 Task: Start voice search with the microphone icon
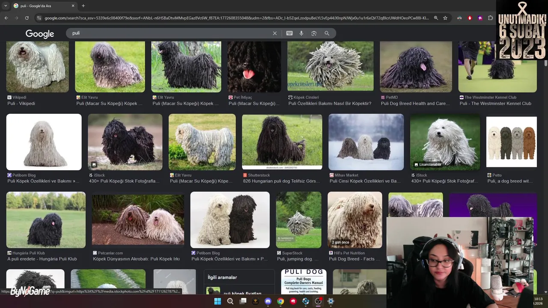(301, 33)
